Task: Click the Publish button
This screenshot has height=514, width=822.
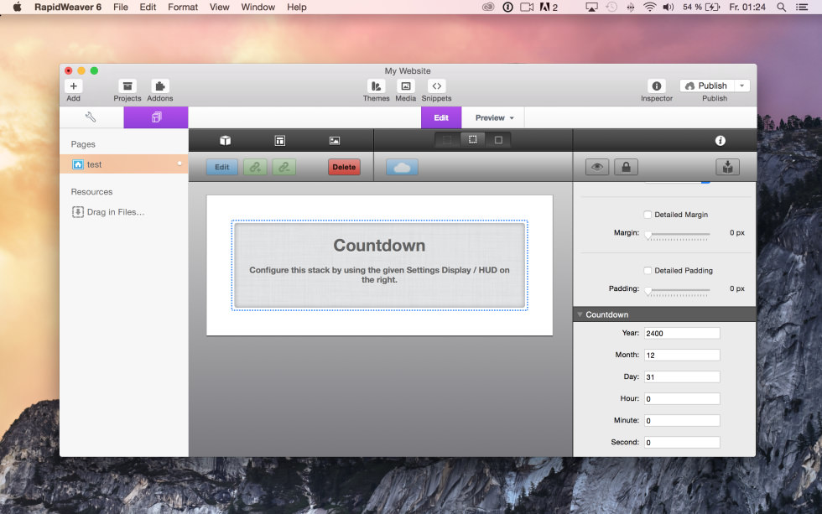Action: click(x=707, y=86)
